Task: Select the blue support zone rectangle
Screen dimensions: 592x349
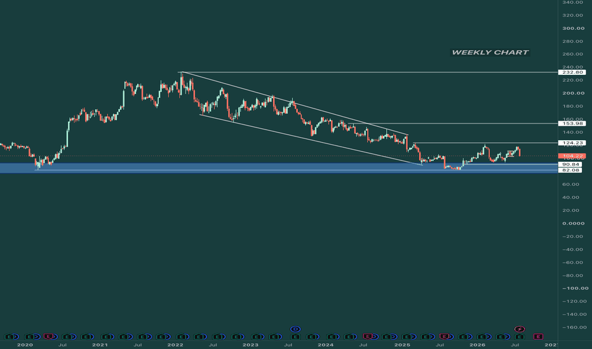Action: click(x=279, y=168)
